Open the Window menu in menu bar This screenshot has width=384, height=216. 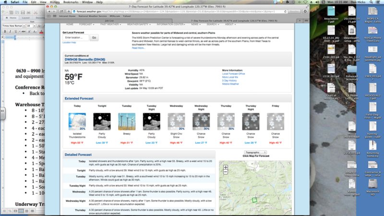point(87,2)
